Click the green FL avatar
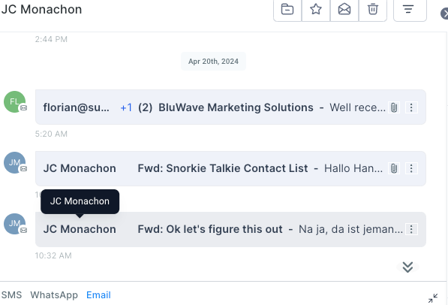 click(x=14, y=101)
